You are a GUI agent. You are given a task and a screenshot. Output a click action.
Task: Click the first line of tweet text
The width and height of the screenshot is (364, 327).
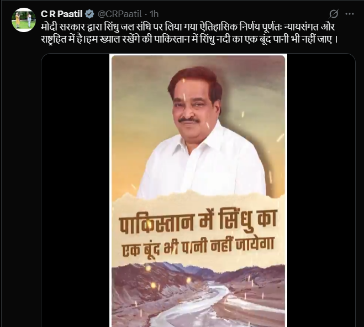188,27
